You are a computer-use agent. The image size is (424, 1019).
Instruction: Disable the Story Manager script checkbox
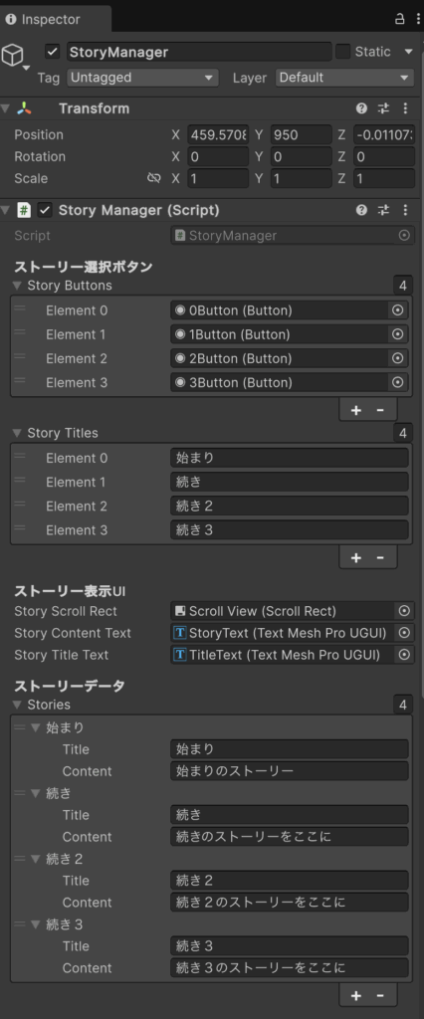click(44, 210)
